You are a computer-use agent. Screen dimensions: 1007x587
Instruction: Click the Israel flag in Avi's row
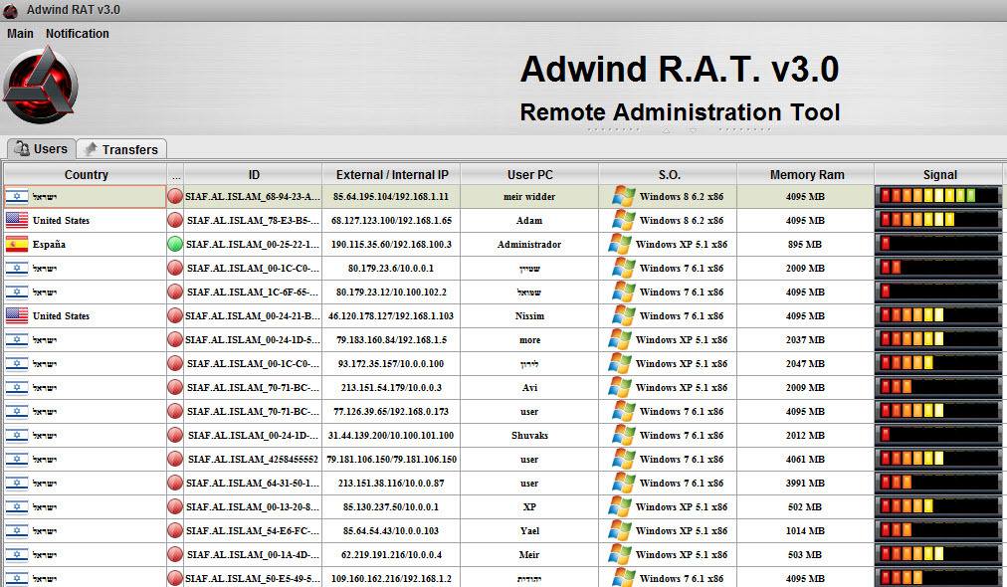(17, 387)
